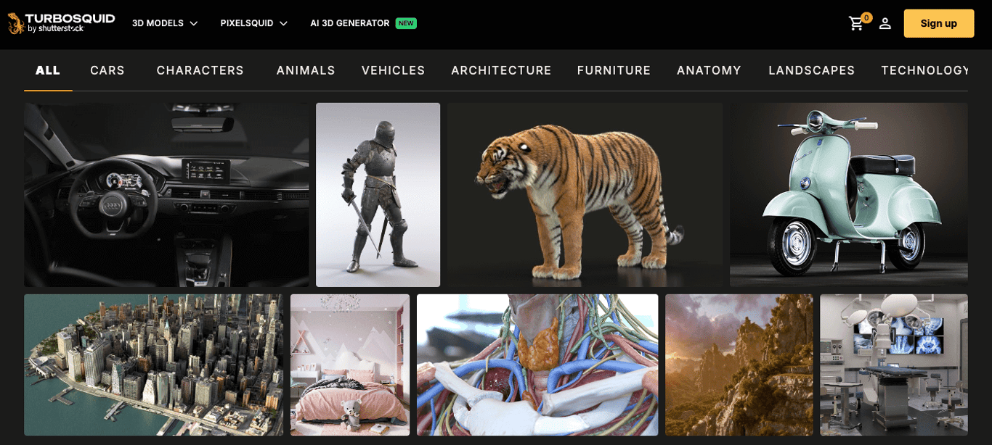992x445 pixels.
Task: Click the ALL category tab
Action: (x=48, y=70)
